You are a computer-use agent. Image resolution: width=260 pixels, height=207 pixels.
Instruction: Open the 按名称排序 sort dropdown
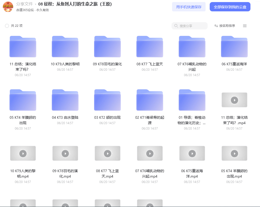click(225, 26)
